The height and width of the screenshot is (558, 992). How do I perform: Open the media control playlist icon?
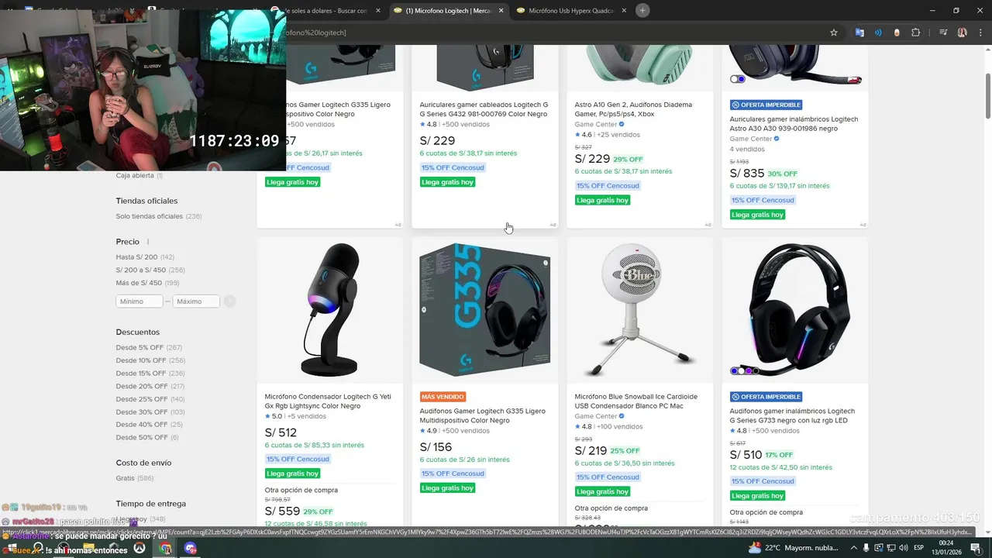coord(943,33)
